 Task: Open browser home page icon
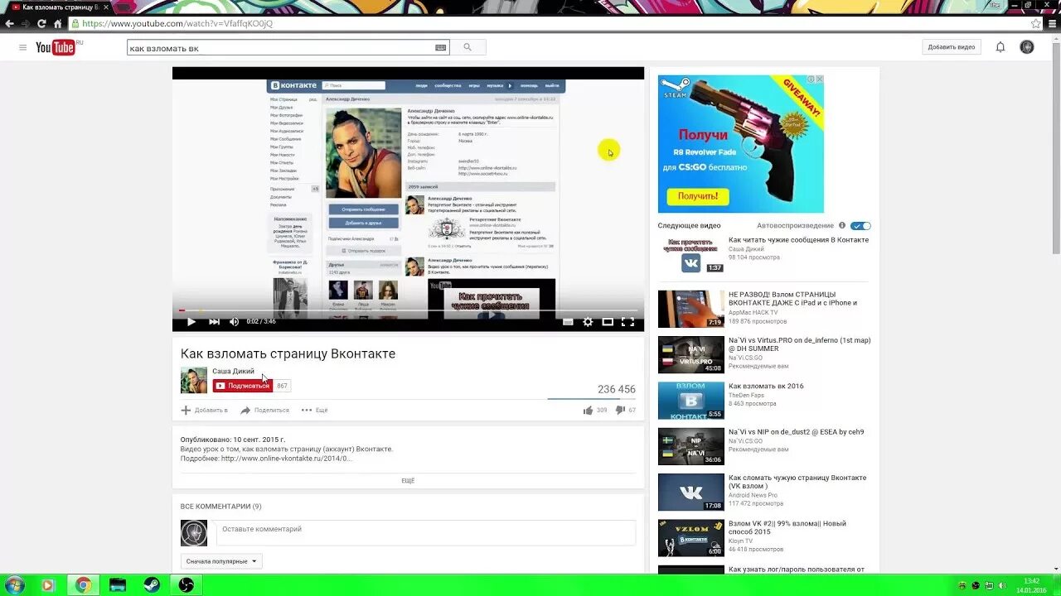pyautogui.click(x=57, y=23)
